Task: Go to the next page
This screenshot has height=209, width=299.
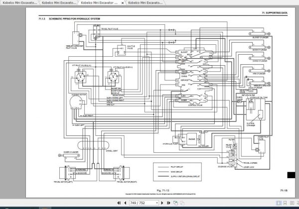Action: 162,203
